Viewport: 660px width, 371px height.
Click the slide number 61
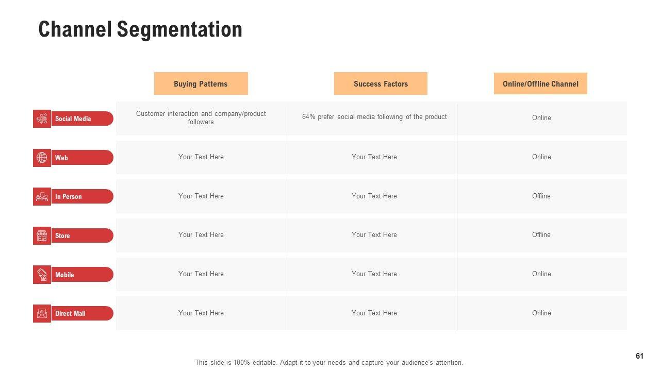[639, 356]
